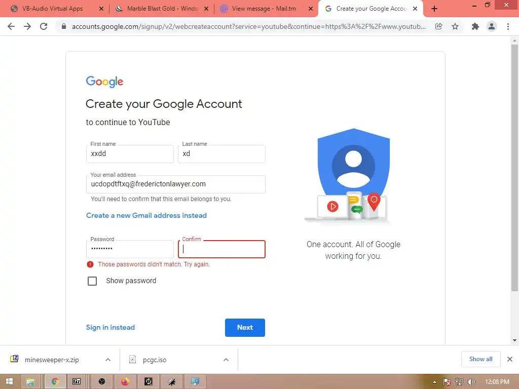Edit the First name field
Image resolution: width=519 pixels, height=389 pixels.
point(130,154)
